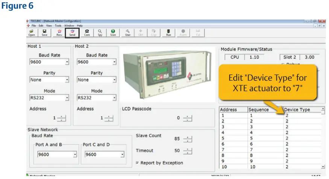The image size is (329, 179).
Task: Click the table scrollbar up arrow
Action: 323,108
